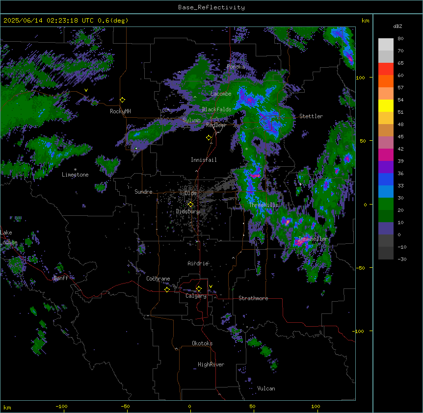Screen dimensions: 423x413
Task: Click the 39 dBZ magenta legend swatch
Action: pos(386,155)
